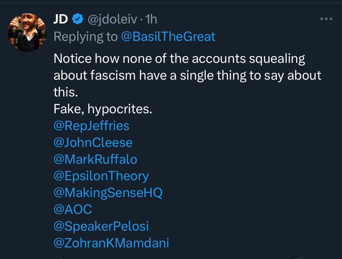
Task: Click the 1h timestamp of the tweet
Action: click(x=151, y=19)
